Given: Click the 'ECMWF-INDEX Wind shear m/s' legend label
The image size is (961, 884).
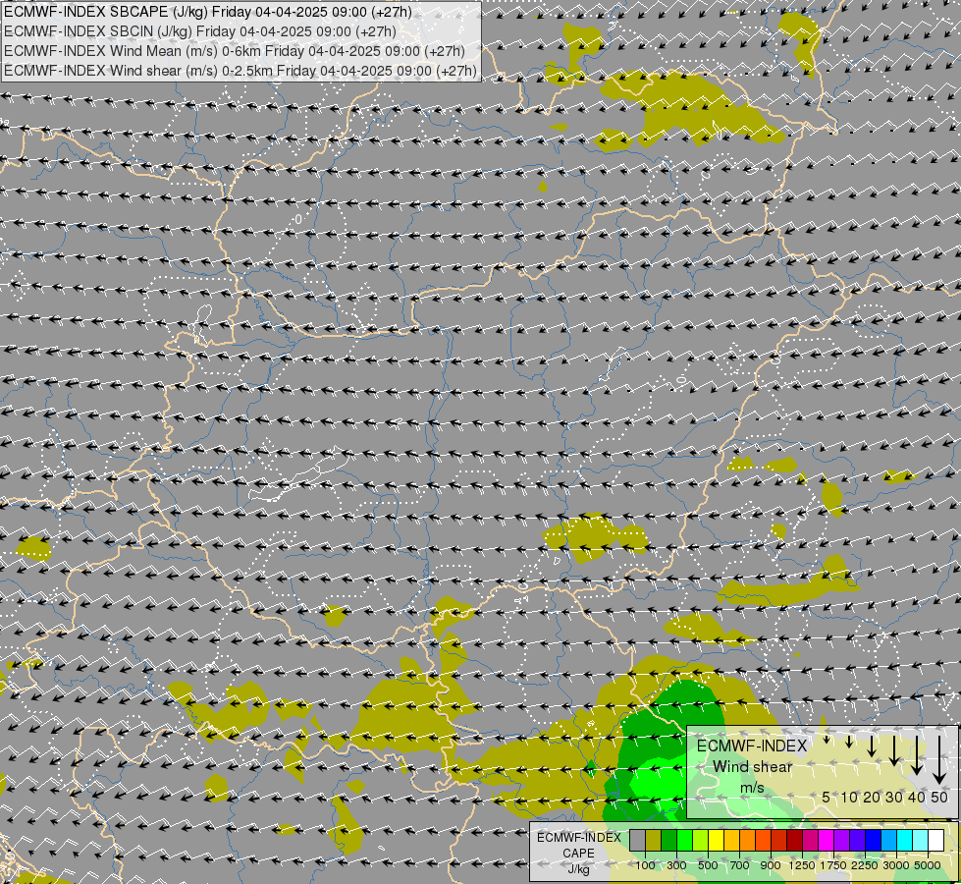Looking at the screenshot, I should pyautogui.click(x=752, y=766).
